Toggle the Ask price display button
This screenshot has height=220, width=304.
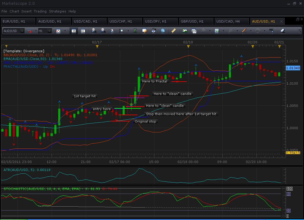pos(83,31)
